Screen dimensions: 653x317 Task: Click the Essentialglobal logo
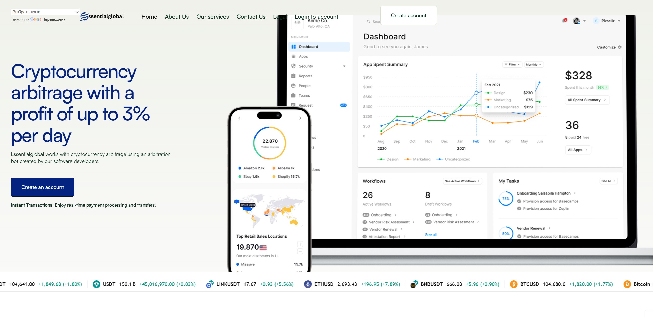pos(102,16)
